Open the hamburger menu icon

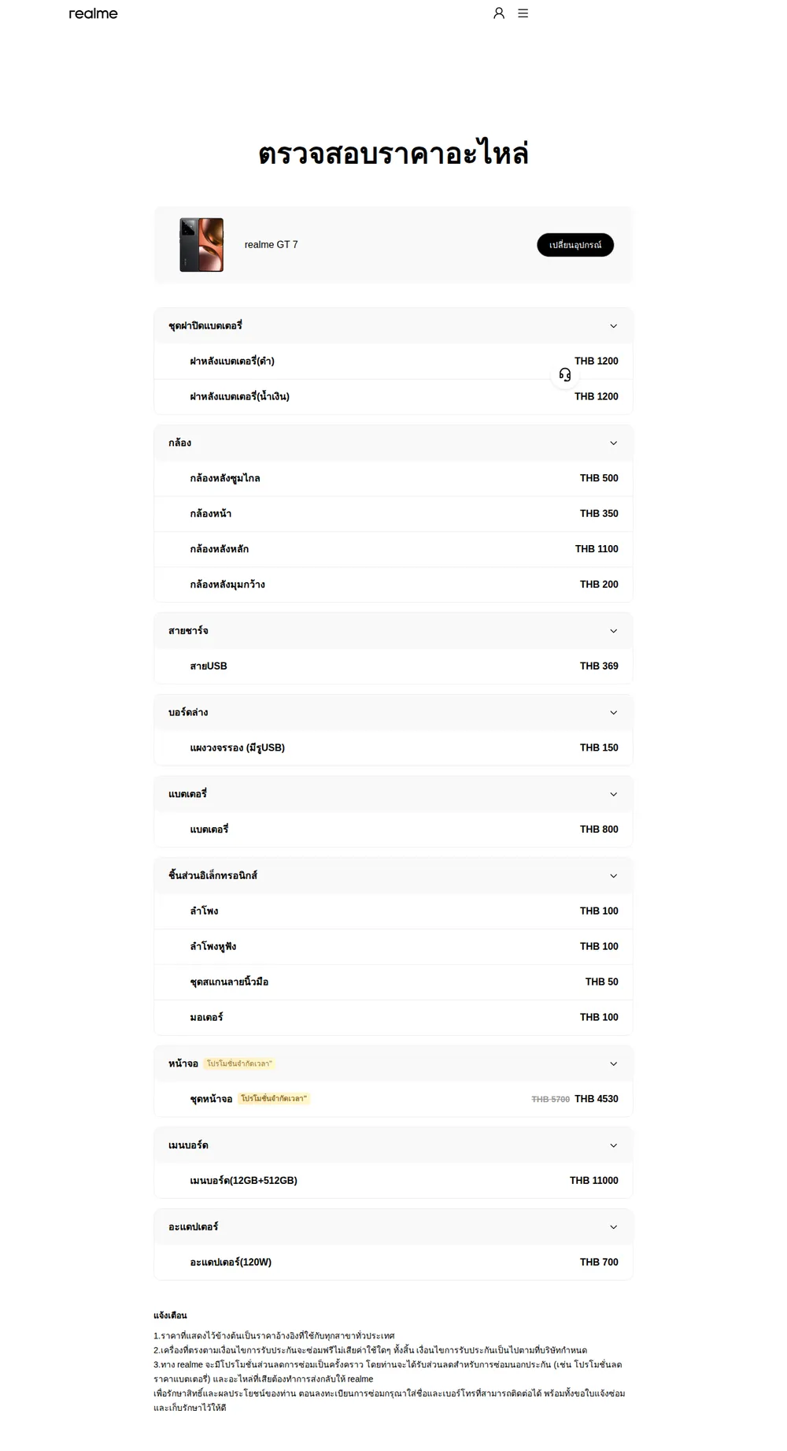pos(523,13)
